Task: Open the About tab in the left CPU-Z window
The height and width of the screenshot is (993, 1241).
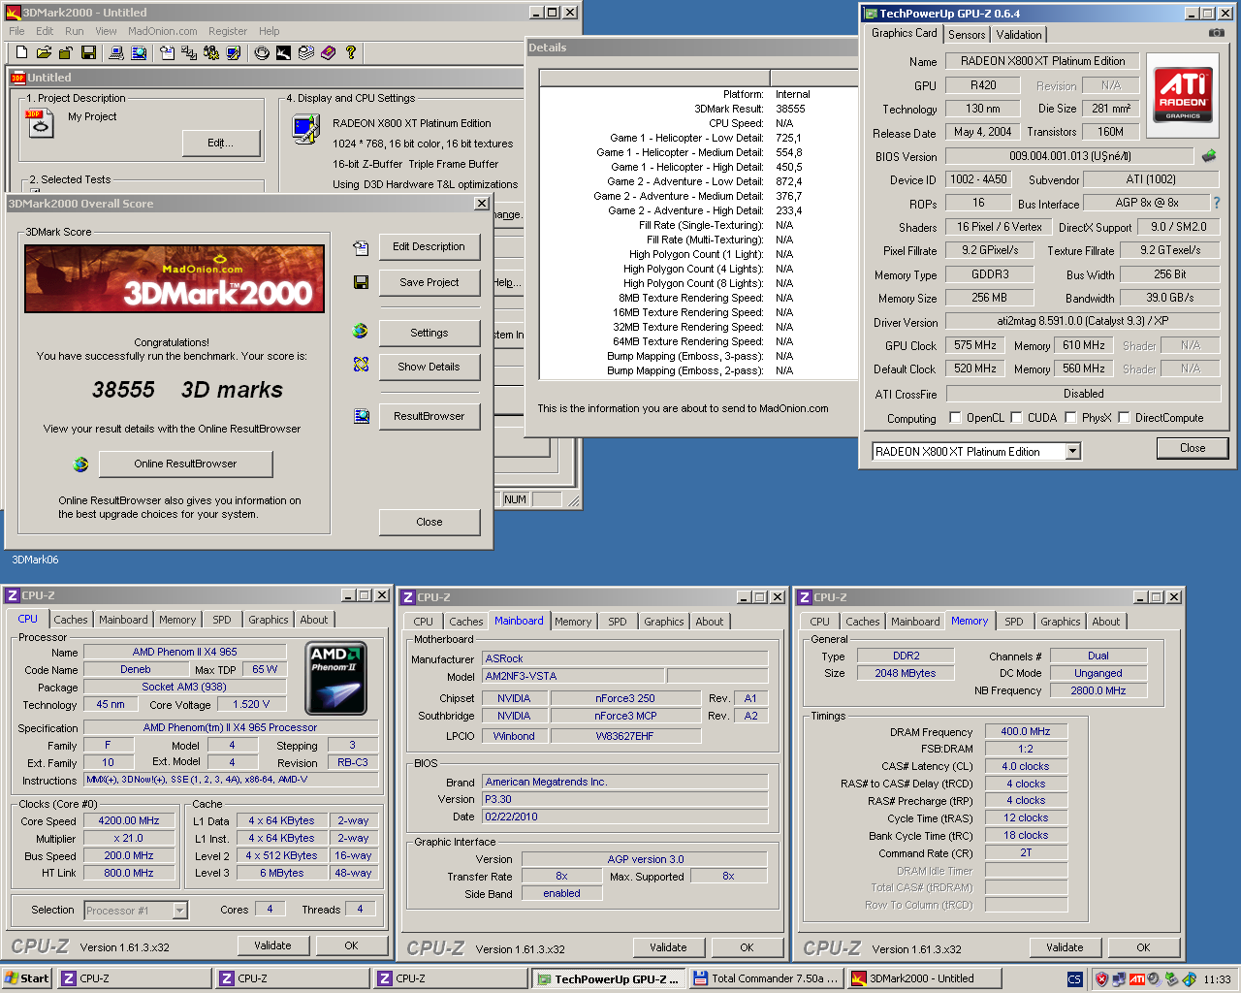Action: click(x=314, y=620)
